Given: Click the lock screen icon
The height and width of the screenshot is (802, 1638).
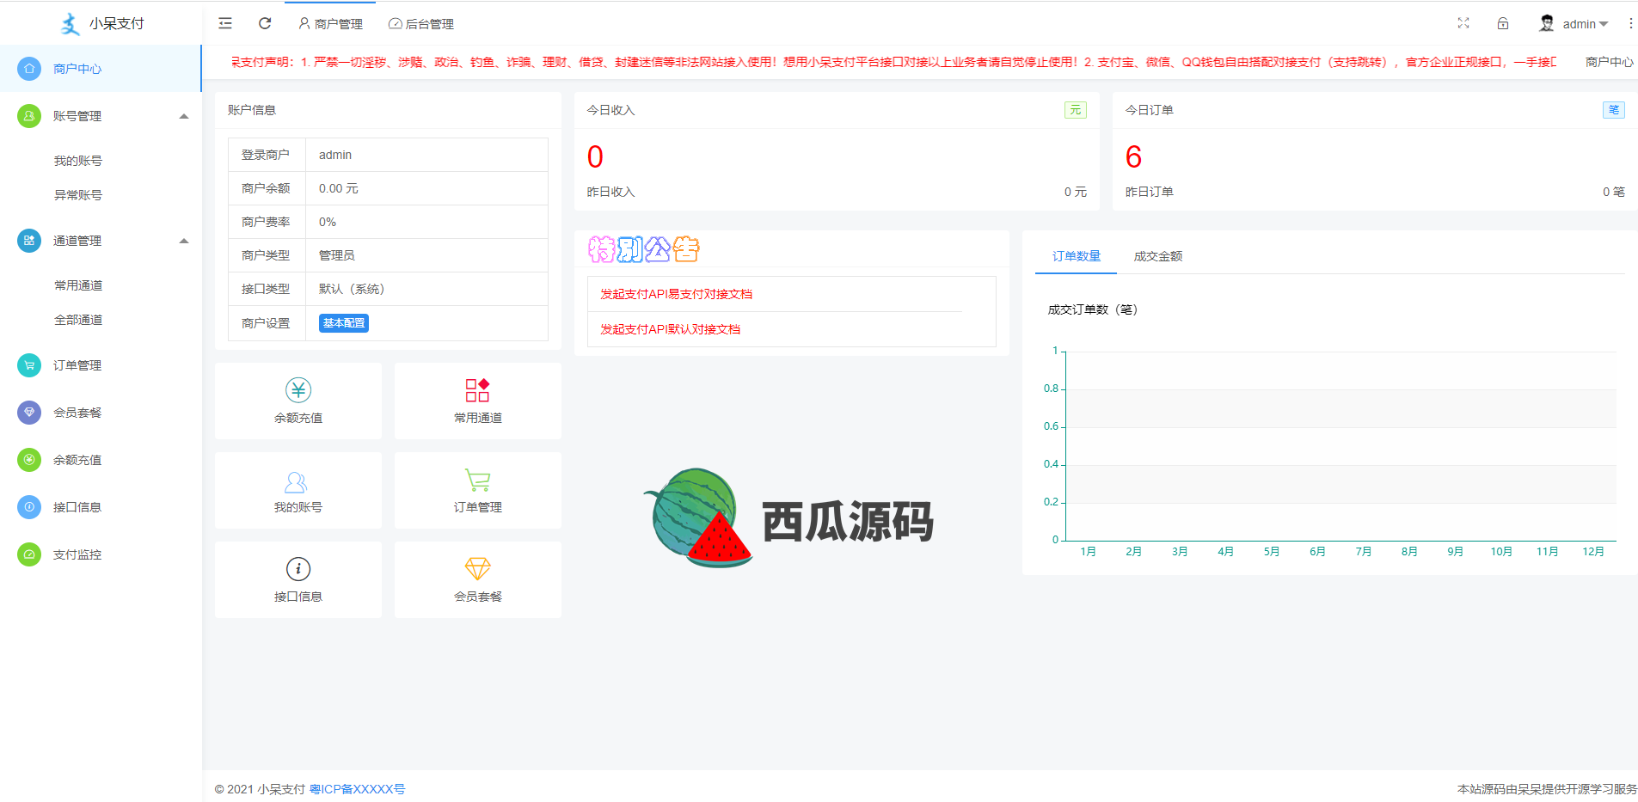Looking at the screenshot, I should pos(1503,23).
